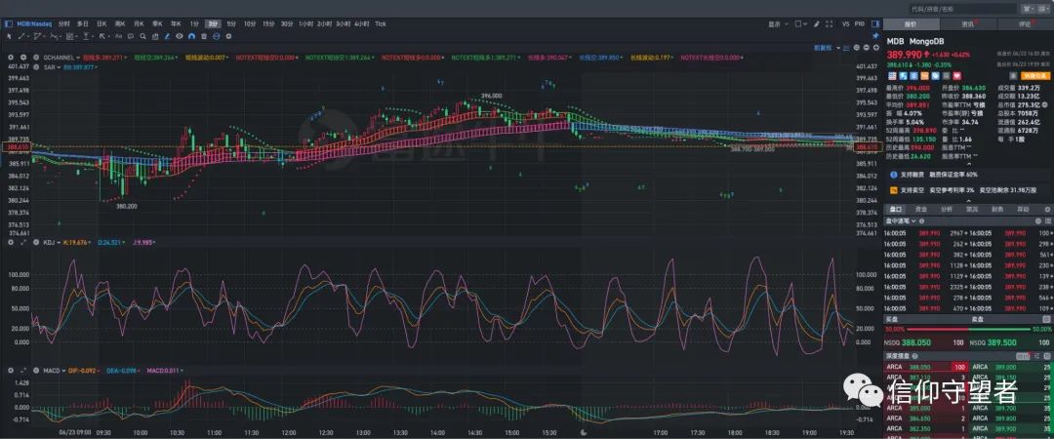Expand the SAR indicator dropdown arrow
The height and width of the screenshot is (439, 1054).
pos(58,67)
